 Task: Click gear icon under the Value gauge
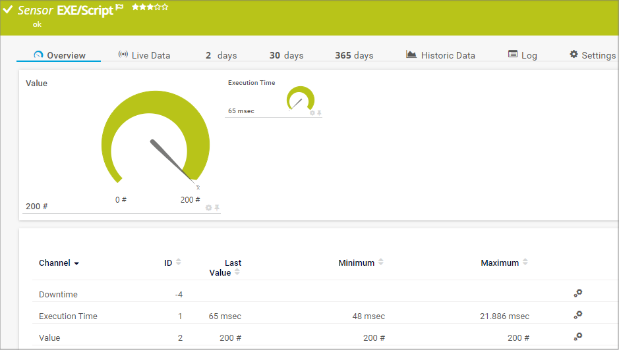tap(209, 207)
